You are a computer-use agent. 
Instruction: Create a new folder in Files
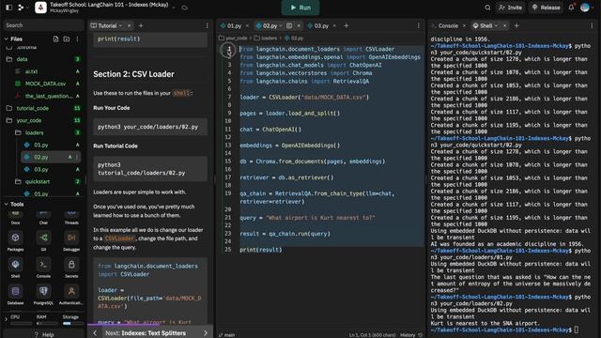[x=67, y=39]
